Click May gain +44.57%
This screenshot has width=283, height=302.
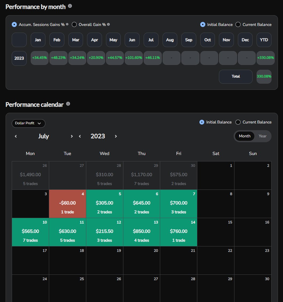point(115,58)
